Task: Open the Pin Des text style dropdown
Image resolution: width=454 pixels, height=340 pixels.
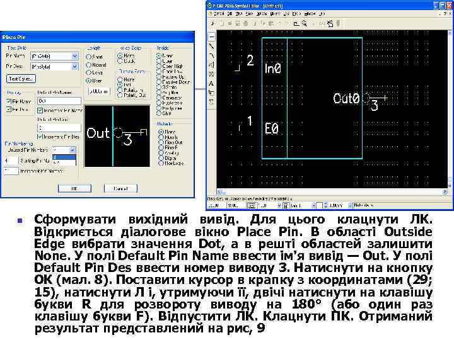Action: (74, 67)
